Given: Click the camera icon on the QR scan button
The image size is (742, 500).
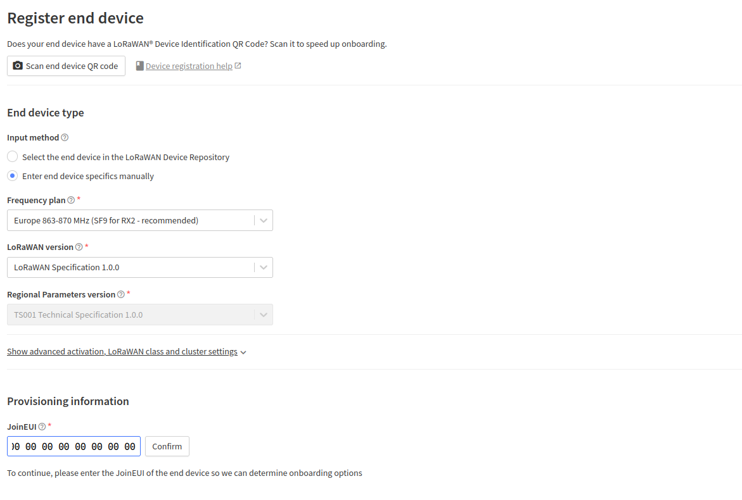Looking at the screenshot, I should (18, 66).
